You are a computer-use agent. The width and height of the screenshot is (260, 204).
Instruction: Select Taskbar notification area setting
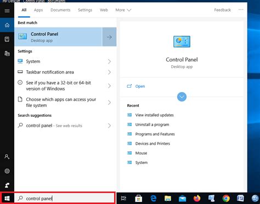(65, 72)
